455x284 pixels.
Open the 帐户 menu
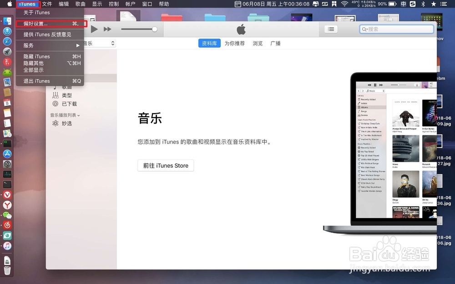click(x=130, y=4)
